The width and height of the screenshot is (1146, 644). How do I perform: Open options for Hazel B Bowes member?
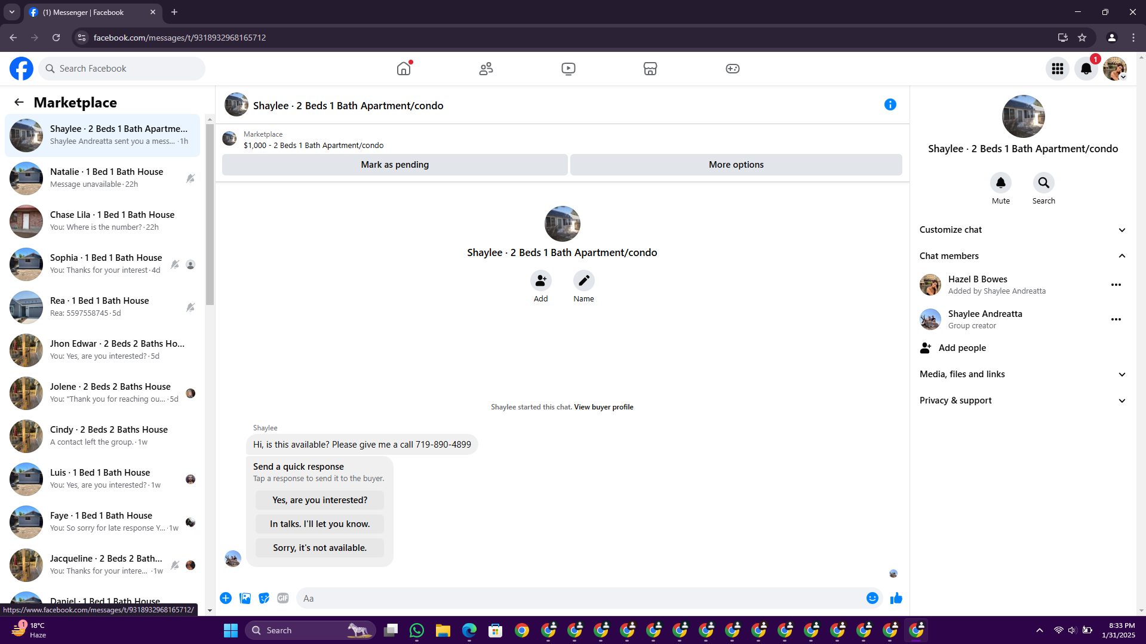tap(1116, 285)
